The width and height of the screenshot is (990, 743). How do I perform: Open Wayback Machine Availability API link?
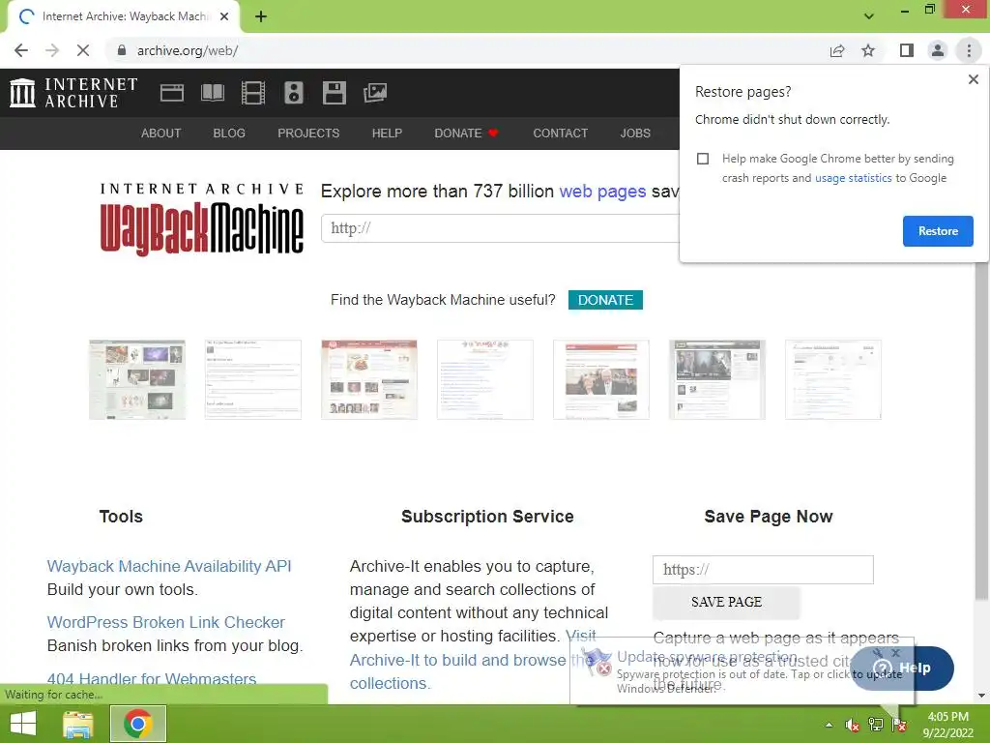(169, 566)
